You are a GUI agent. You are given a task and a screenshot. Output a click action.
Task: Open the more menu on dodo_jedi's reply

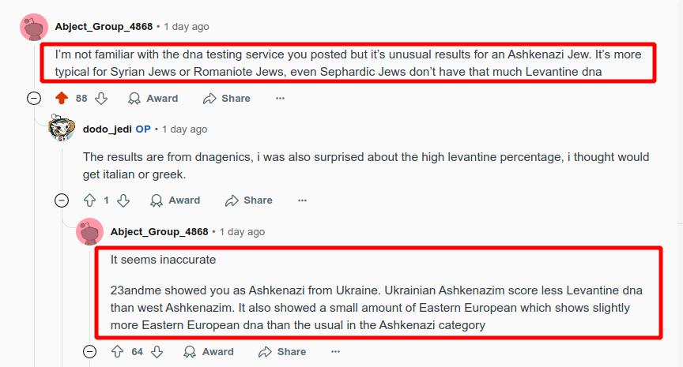click(302, 200)
